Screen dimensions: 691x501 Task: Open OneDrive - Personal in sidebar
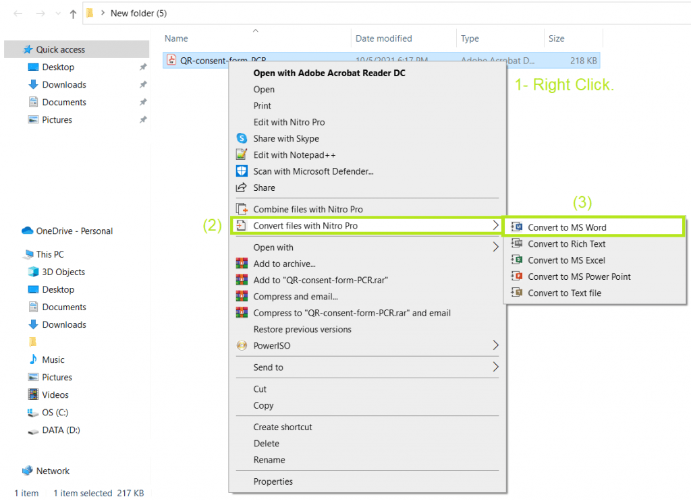click(x=74, y=231)
